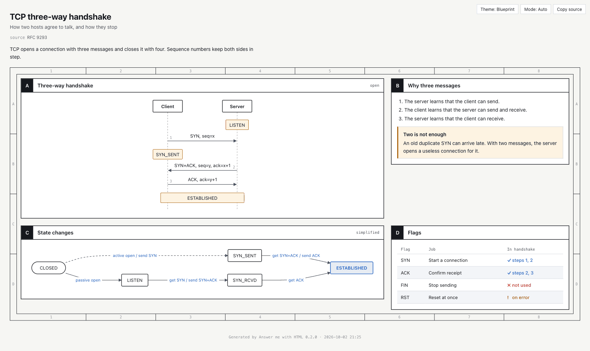Click the CLOSED state node
590x351 pixels.
48,268
